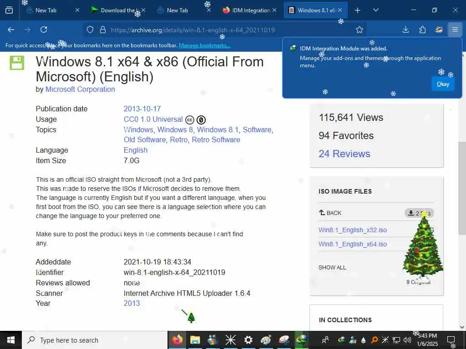Click the CC zero public domain icon
466x349 pixels.
pyautogui.click(x=201, y=120)
